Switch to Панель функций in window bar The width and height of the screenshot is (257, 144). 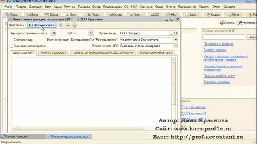tap(23, 136)
